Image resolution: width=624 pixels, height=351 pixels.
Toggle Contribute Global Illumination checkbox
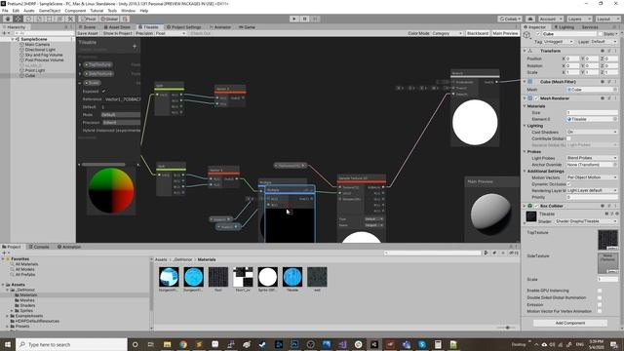pos(568,138)
